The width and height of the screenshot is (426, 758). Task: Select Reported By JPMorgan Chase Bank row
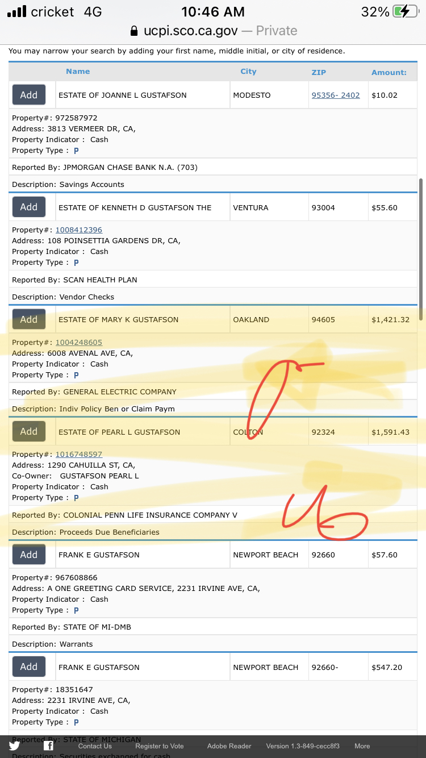[213, 167]
